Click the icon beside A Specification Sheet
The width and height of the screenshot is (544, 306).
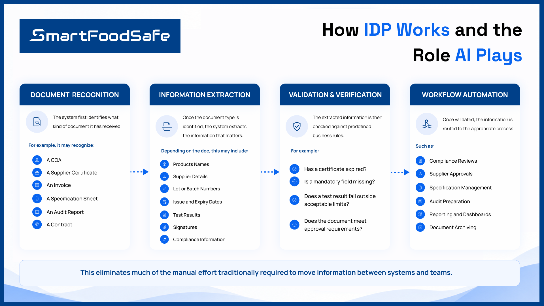[37, 199]
